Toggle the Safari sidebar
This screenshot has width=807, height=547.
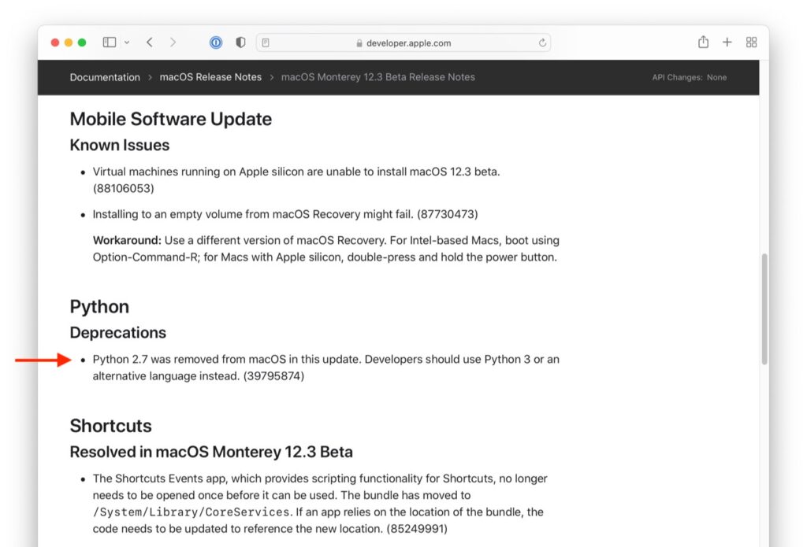point(109,42)
